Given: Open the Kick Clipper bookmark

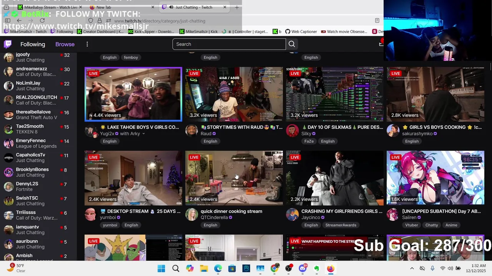Looking at the screenshot, I should pyautogui.click(x=151, y=31).
